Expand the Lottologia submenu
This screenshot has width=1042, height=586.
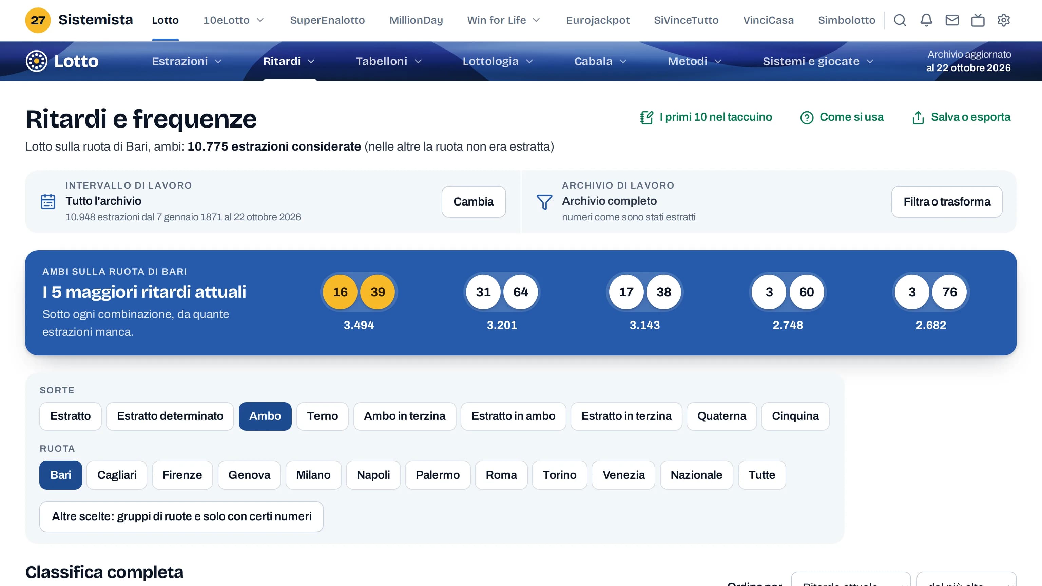[498, 61]
